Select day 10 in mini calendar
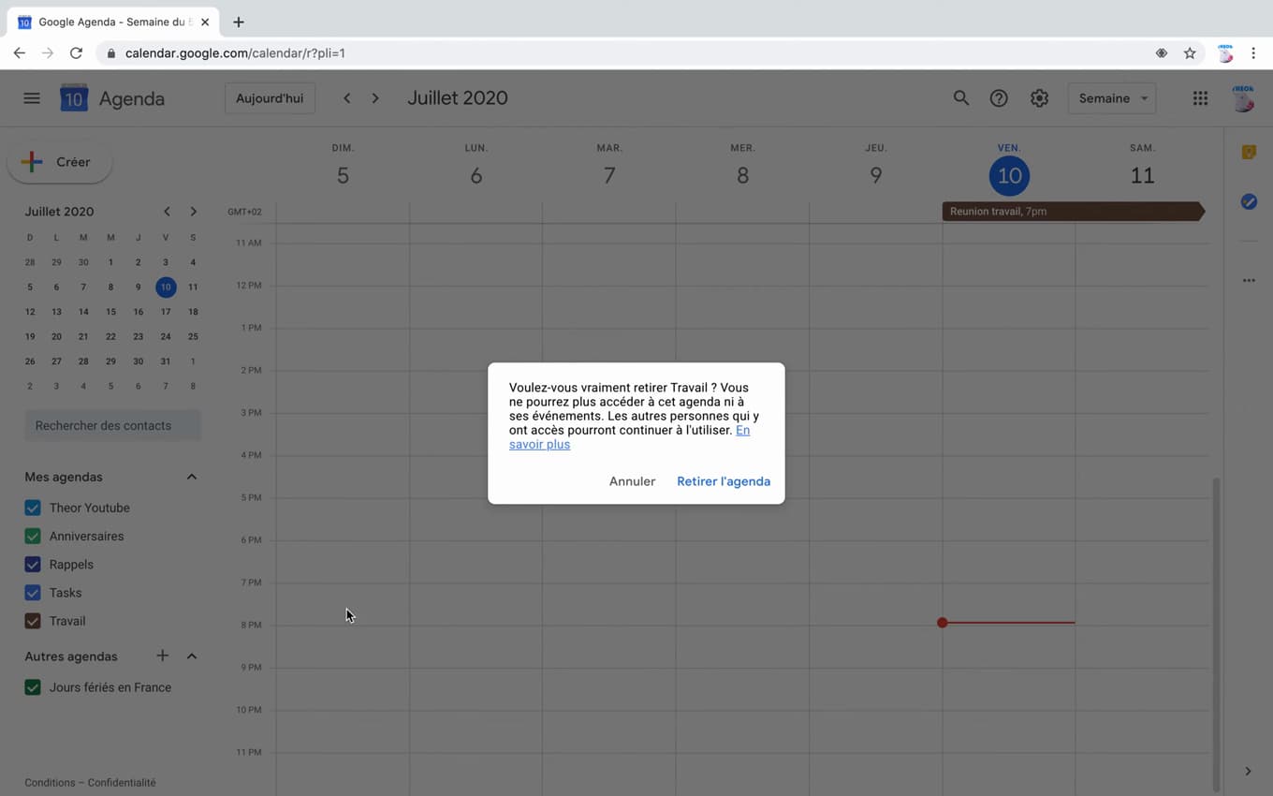 [x=166, y=287]
